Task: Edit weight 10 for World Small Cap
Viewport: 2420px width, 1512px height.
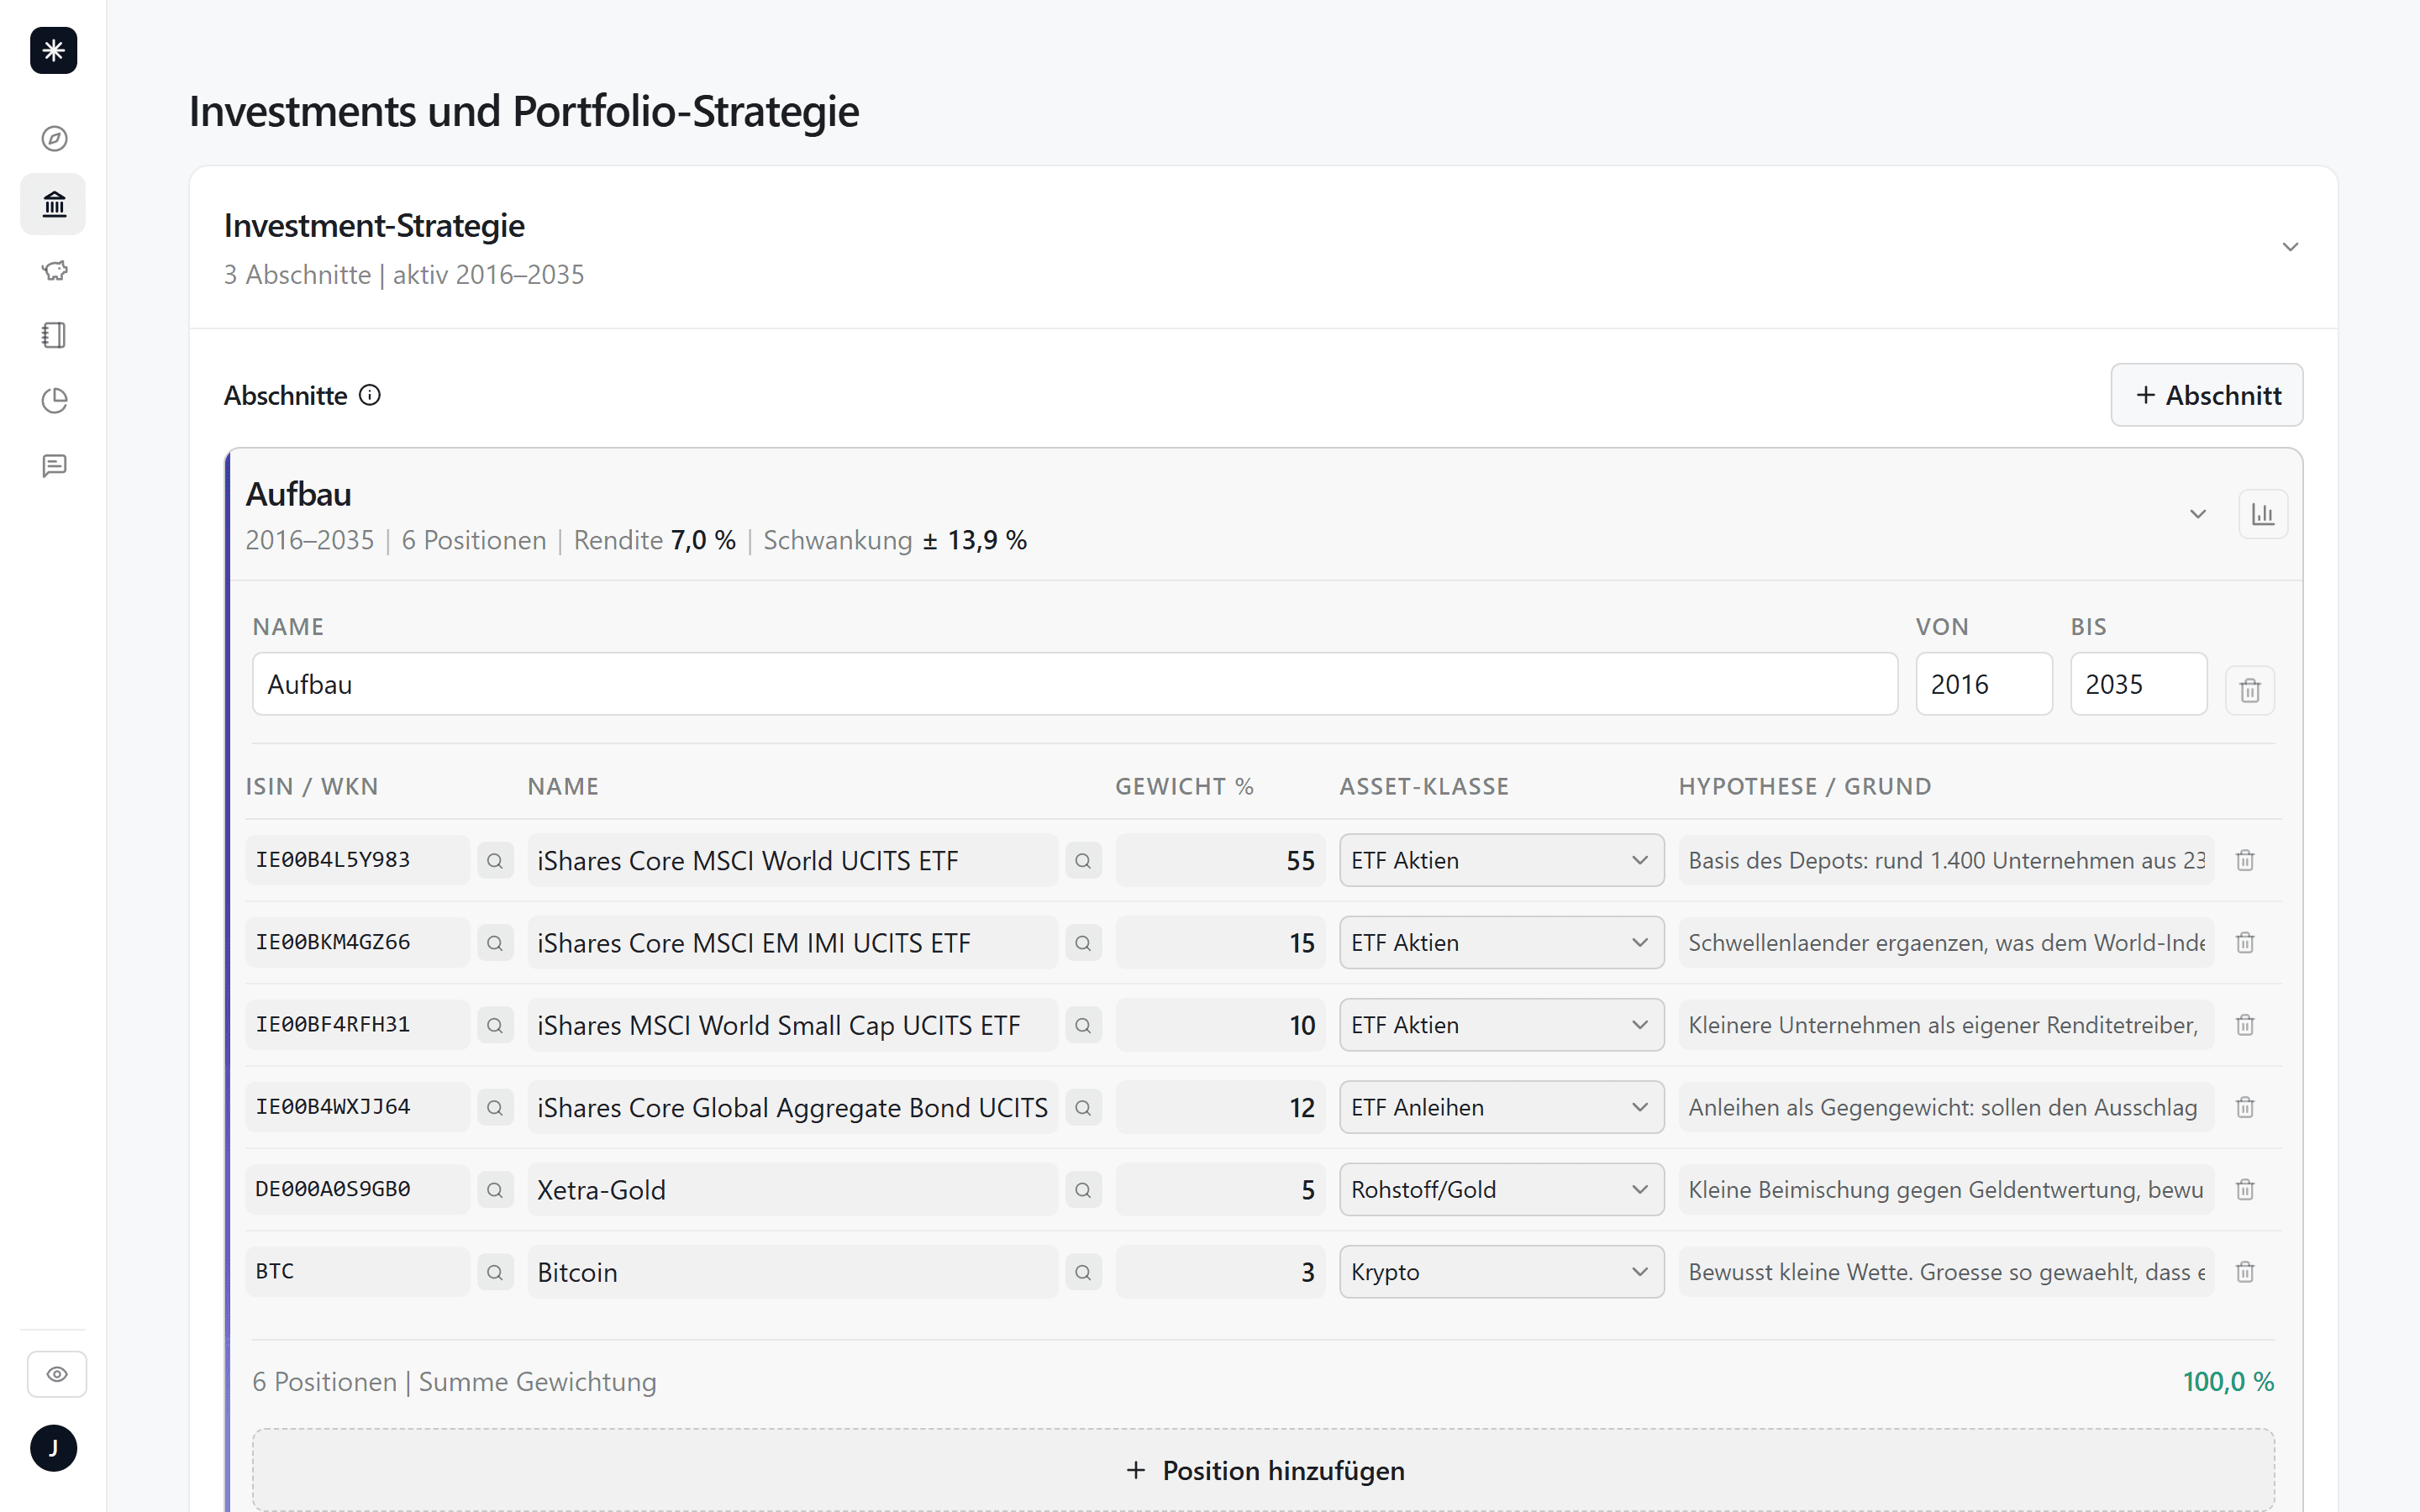Action: pos(1220,1025)
